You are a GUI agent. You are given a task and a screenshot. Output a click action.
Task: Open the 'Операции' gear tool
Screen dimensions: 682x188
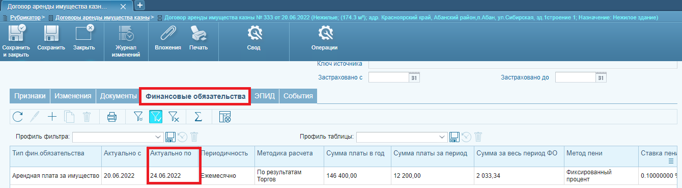click(325, 38)
